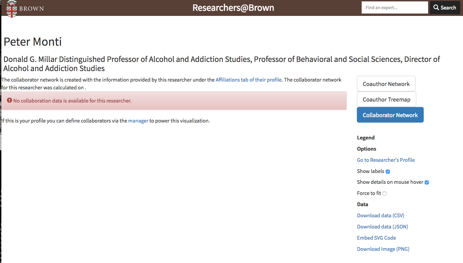Switch to the Coauthor Treemap view
463x263 pixels.
(x=386, y=100)
